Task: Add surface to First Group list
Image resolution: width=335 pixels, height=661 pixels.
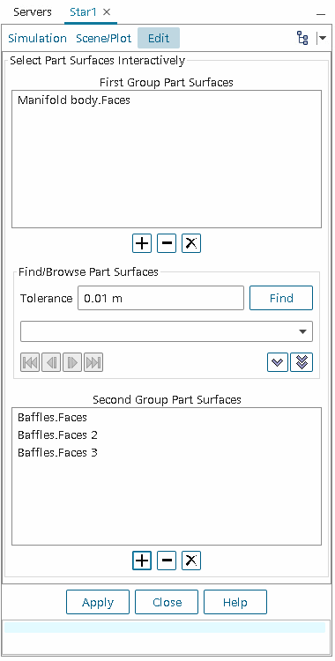Action: point(142,243)
